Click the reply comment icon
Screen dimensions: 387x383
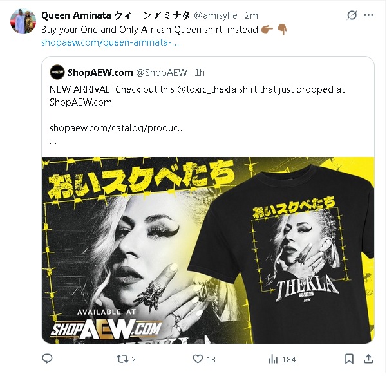48,359
